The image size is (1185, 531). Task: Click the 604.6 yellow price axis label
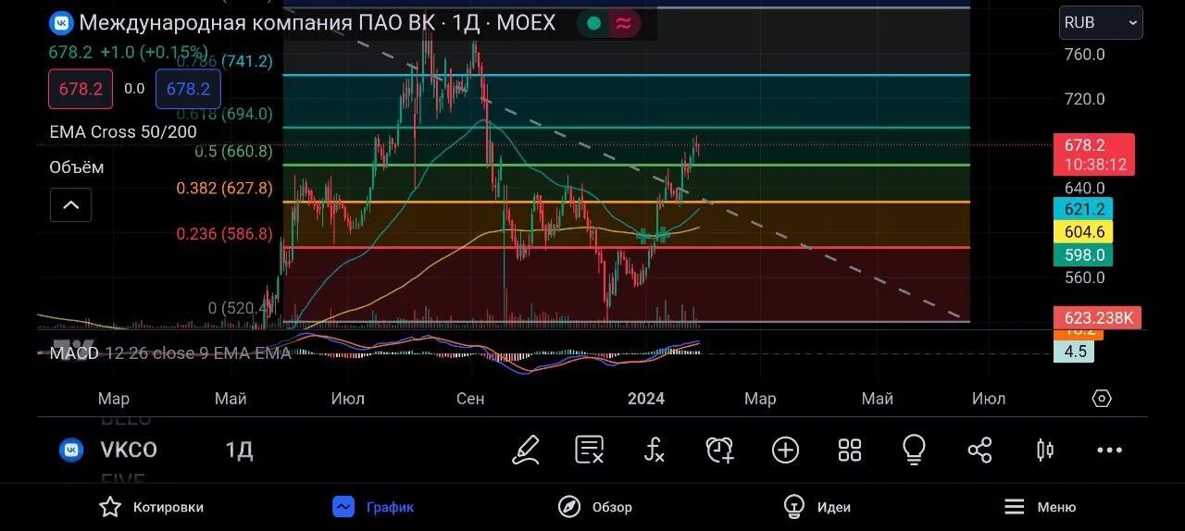pyautogui.click(x=1083, y=232)
